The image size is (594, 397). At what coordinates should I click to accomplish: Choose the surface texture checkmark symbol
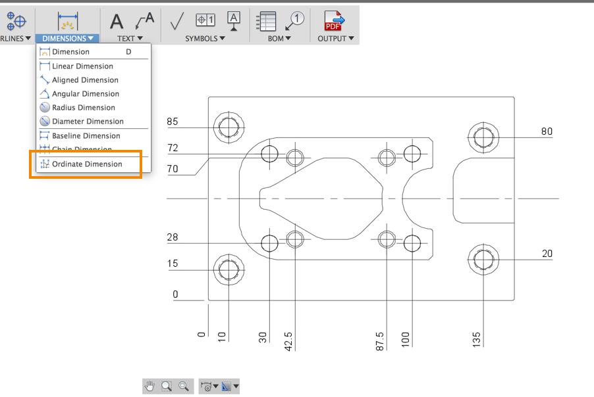[x=176, y=22]
